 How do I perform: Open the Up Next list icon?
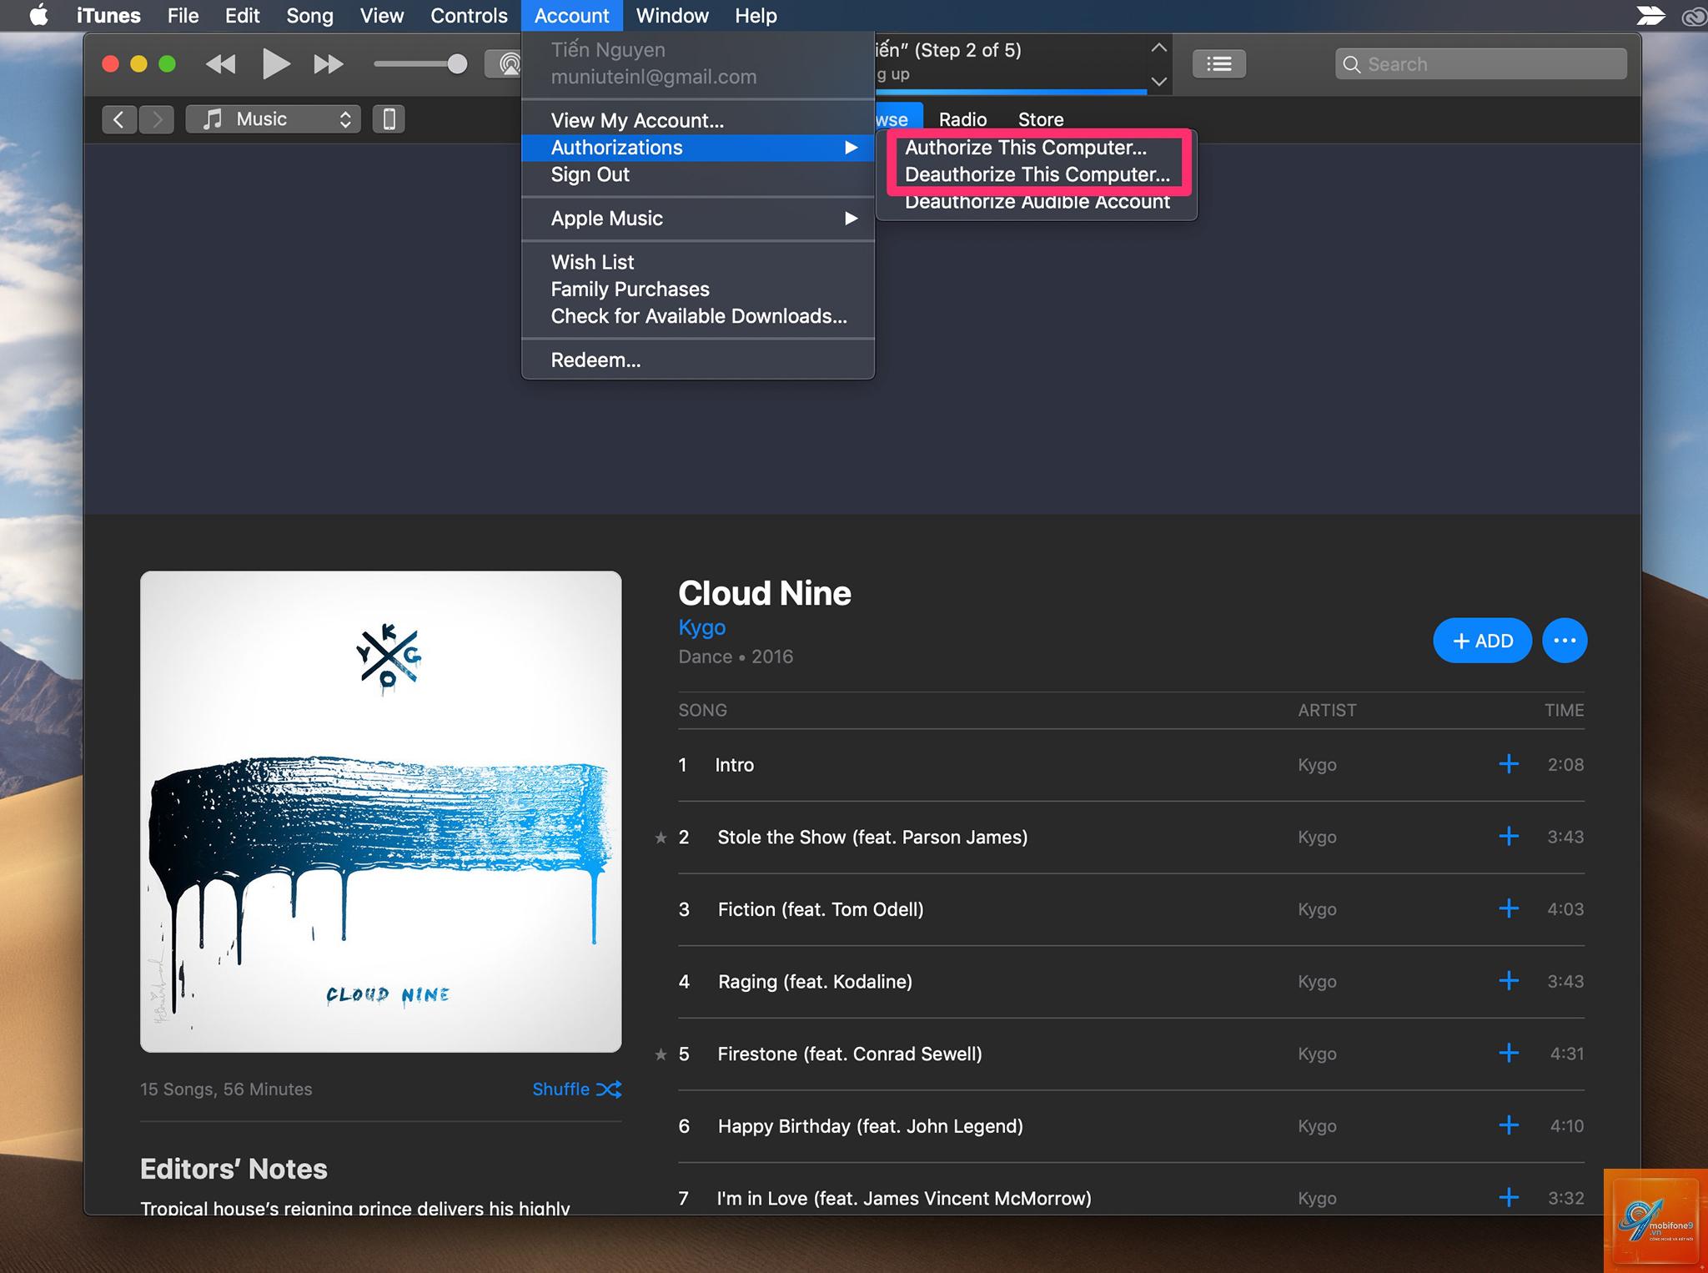pos(1219,64)
